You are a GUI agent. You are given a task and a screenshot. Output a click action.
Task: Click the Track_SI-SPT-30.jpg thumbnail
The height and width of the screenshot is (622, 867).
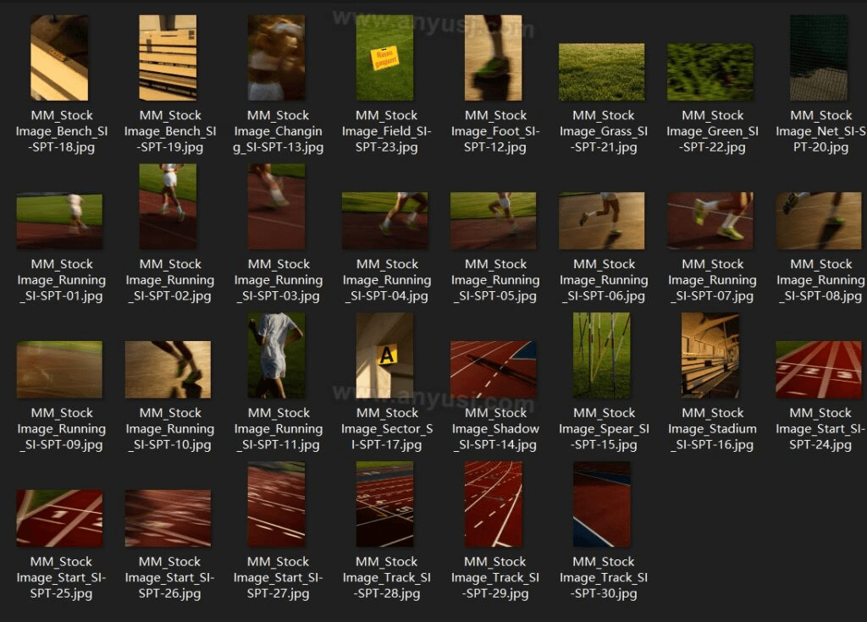pyautogui.click(x=601, y=504)
